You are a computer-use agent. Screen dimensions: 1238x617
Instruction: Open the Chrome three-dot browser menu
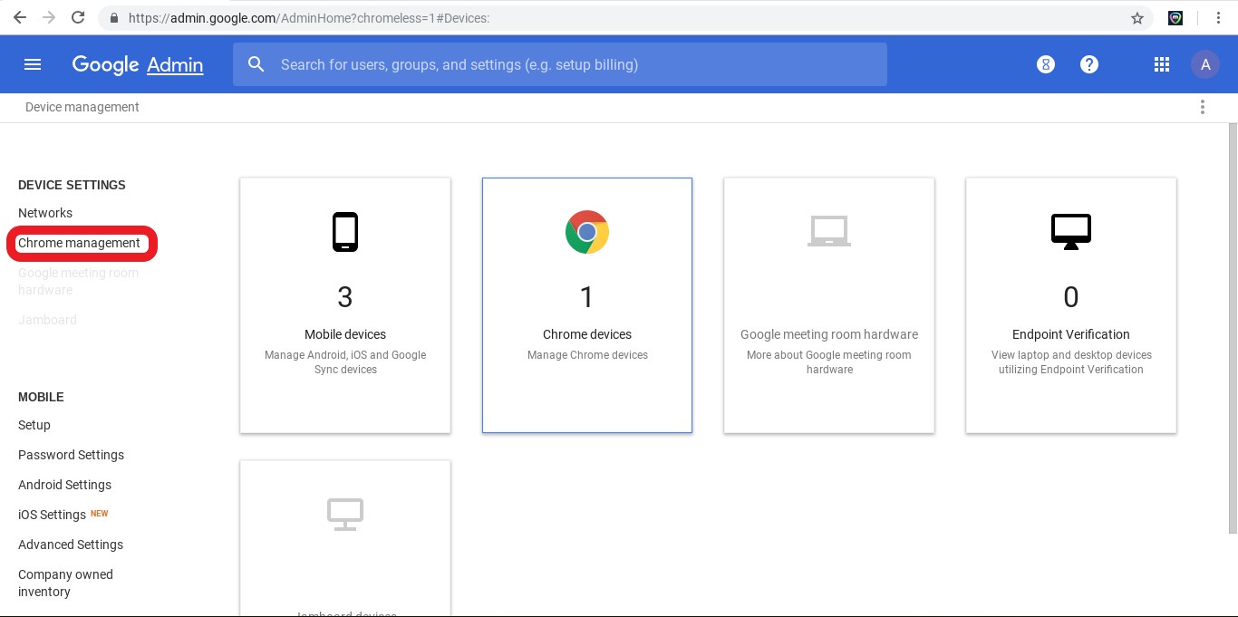(x=1219, y=17)
